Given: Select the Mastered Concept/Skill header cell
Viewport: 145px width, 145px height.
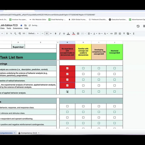Looking at the screenshot, I should point(115,52).
